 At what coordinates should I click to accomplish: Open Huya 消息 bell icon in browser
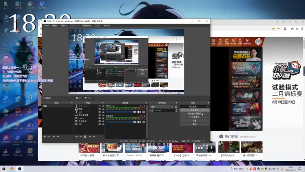[x=240, y=42]
